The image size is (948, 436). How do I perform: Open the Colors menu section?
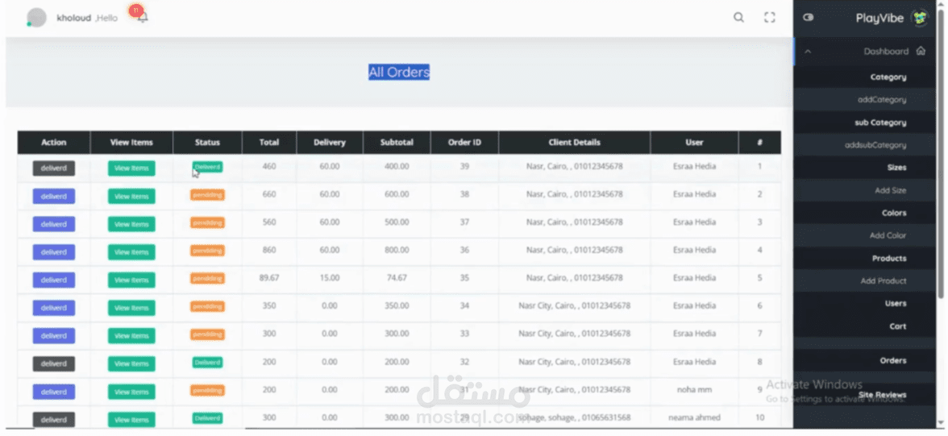point(894,213)
